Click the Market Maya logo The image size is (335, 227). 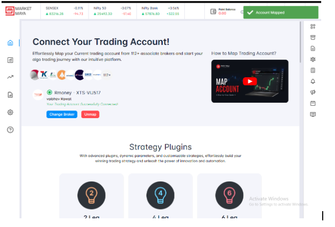18,11
